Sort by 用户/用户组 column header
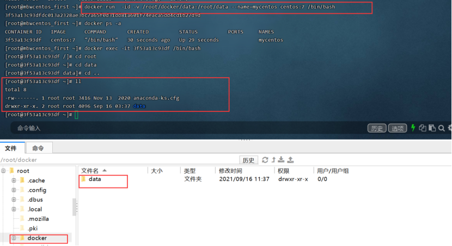Image resolution: width=452 pixels, height=246 pixels. (x=333, y=171)
